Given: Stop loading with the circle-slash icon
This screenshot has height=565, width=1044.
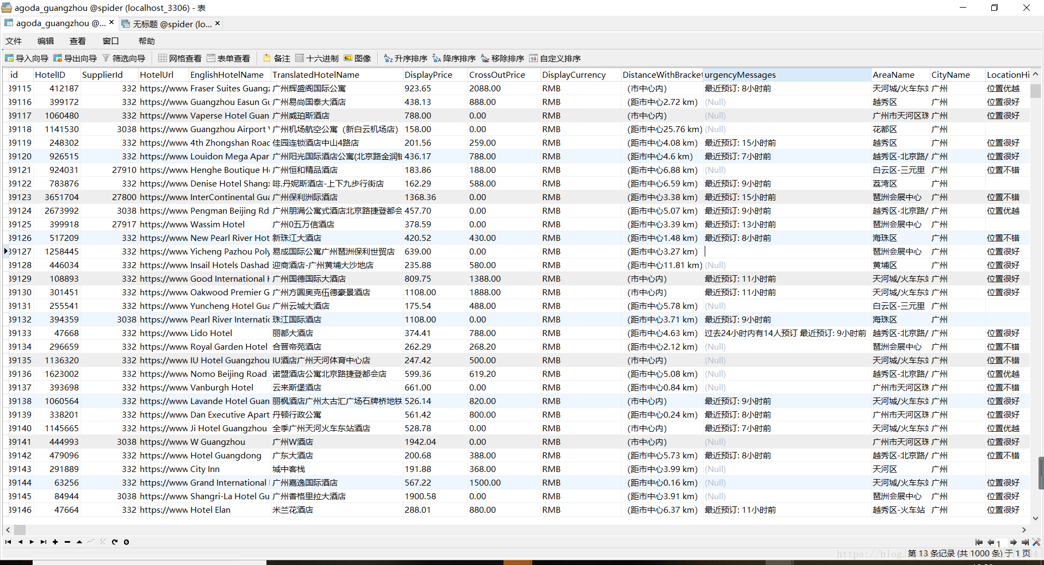Looking at the screenshot, I should point(126,542).
